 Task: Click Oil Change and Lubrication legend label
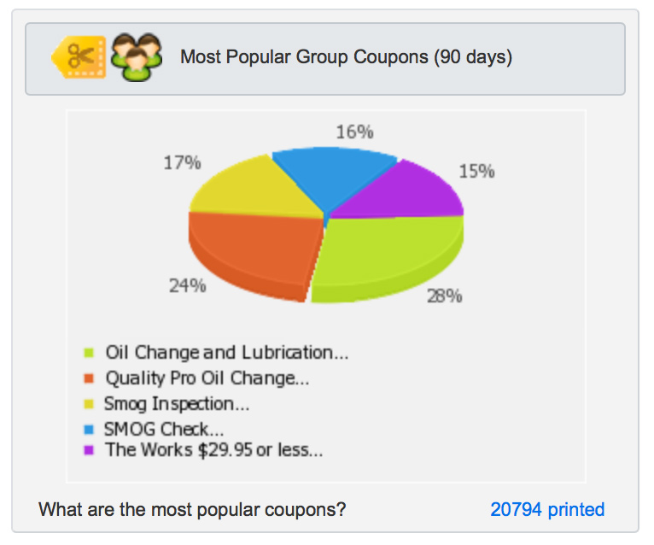226,353
